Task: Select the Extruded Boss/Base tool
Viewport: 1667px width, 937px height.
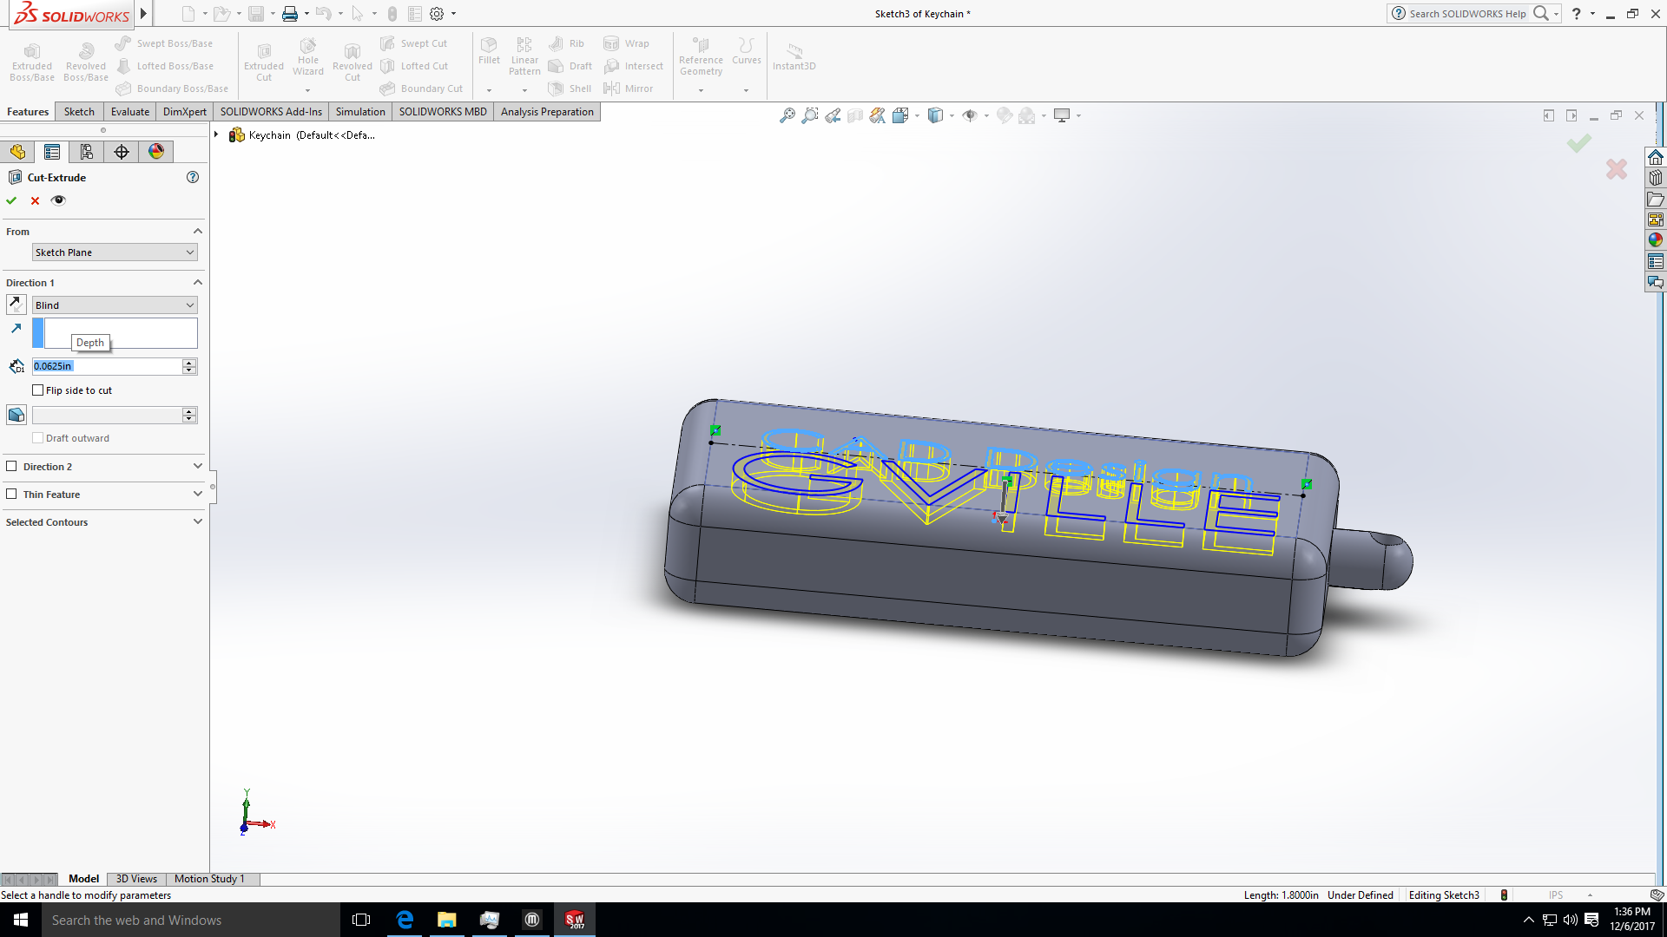Action: tap(31, 59)
